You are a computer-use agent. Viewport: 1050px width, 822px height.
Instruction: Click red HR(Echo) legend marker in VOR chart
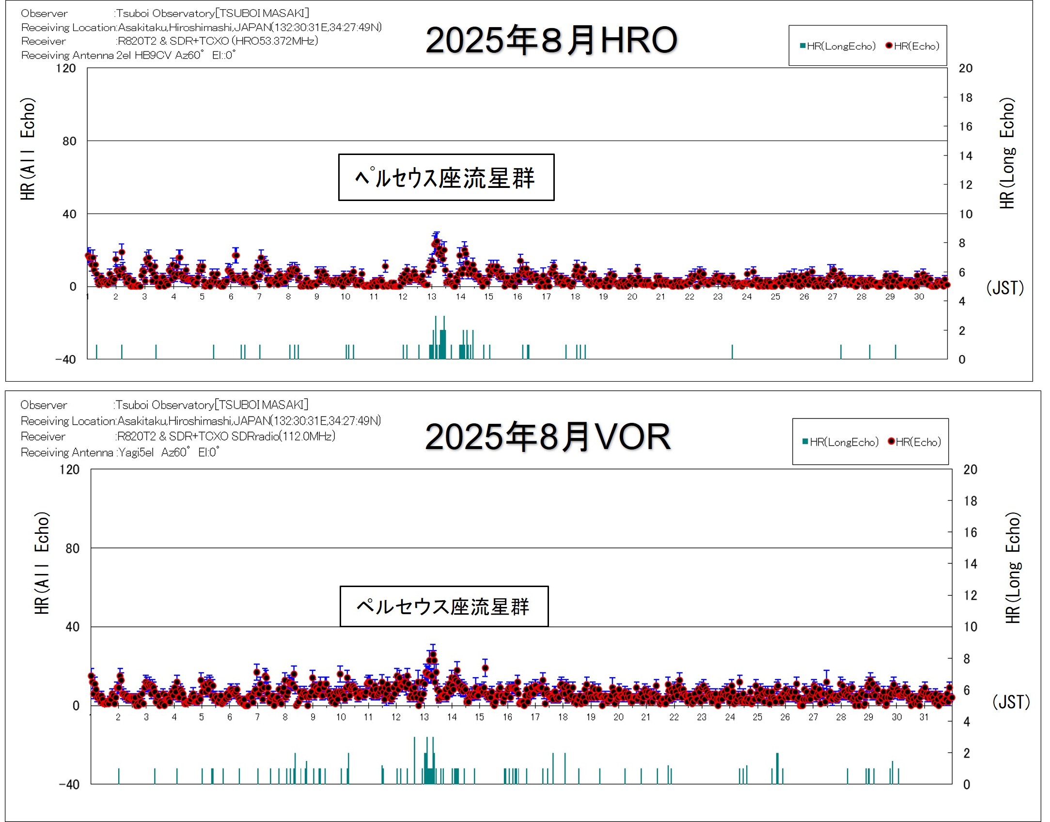click(x=891, y=441)
